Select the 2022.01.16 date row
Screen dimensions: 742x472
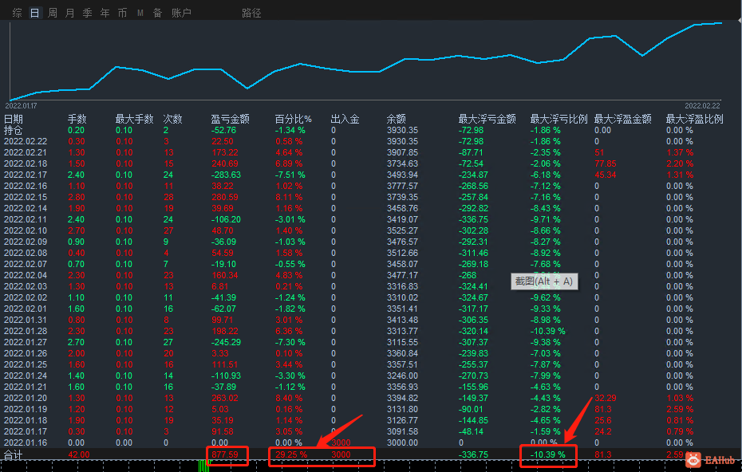coord(26,442)
